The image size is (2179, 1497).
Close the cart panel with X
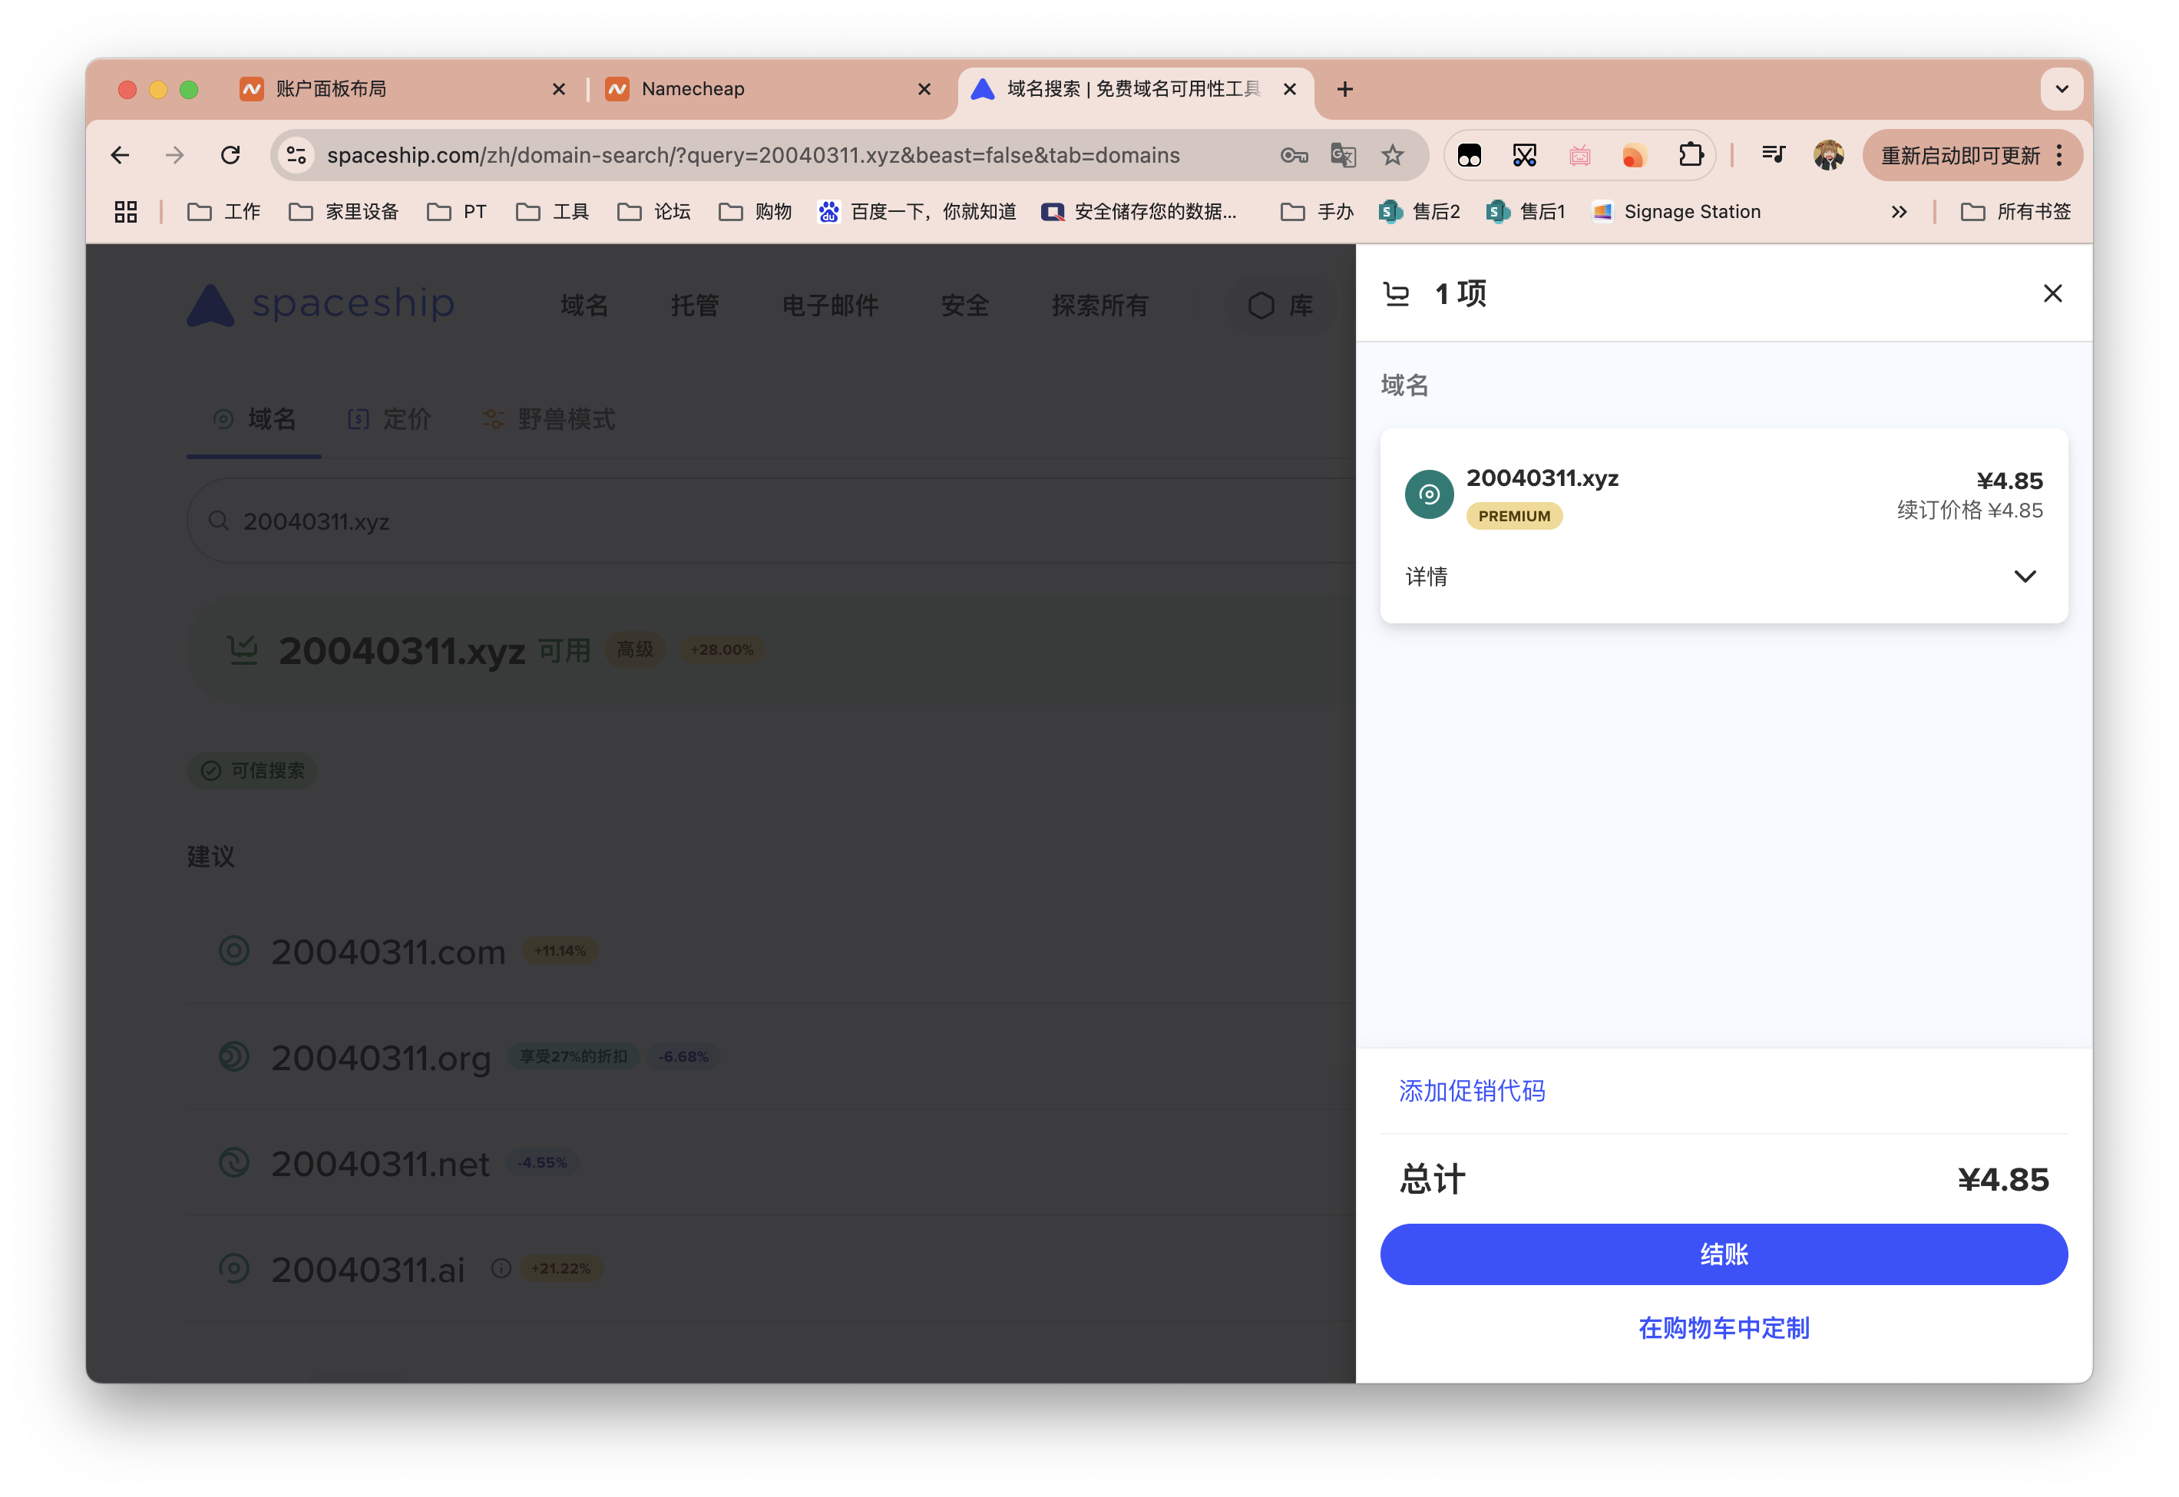2052,293
